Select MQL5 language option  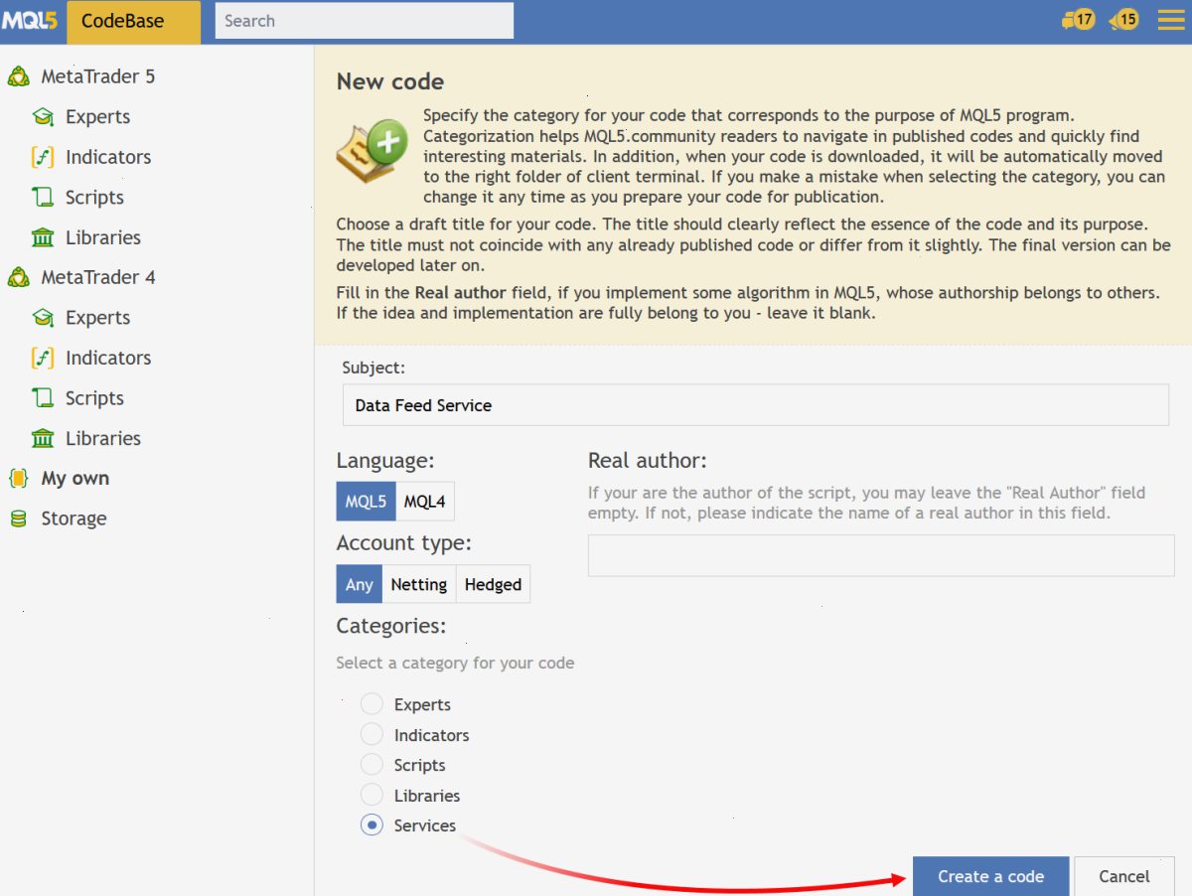pos(366,502)
